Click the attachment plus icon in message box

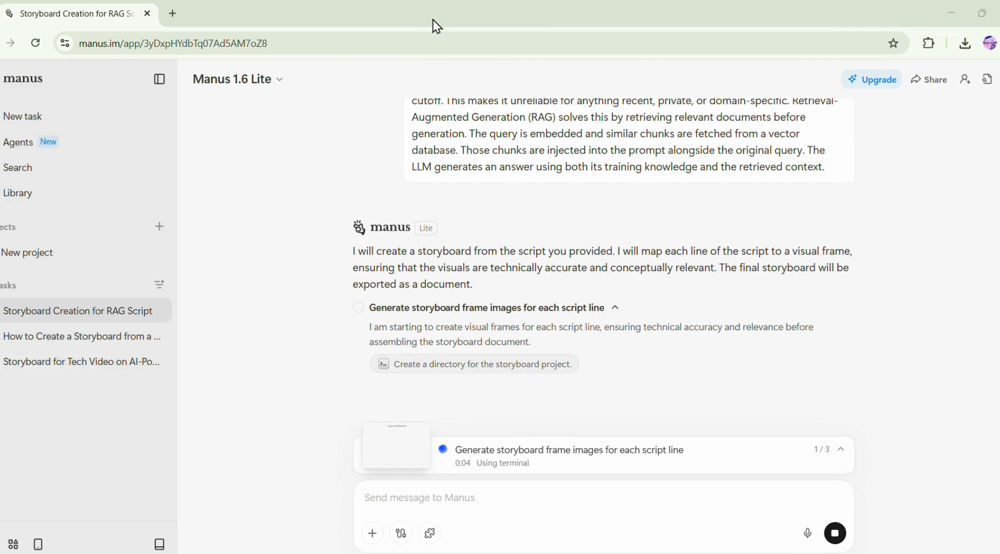[x=373, y=533]
